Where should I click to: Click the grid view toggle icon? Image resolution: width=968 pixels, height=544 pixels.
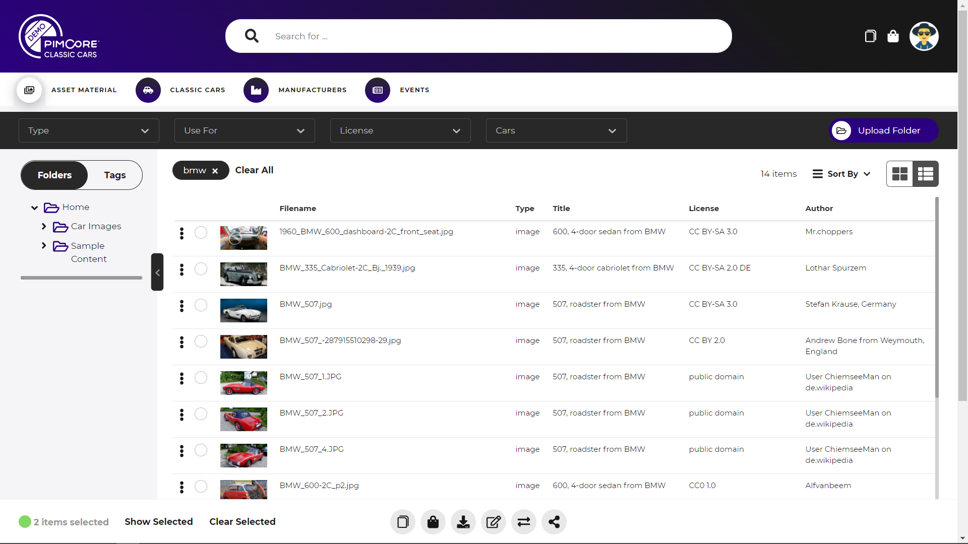tap(900, 173)
